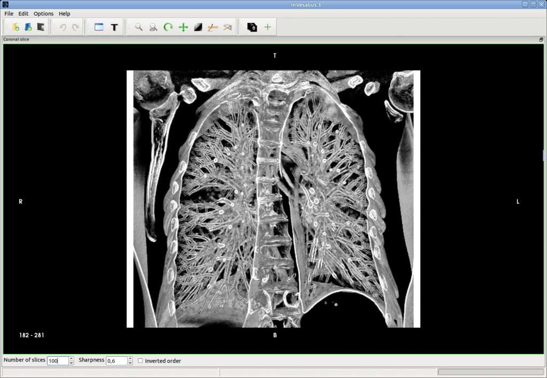The width and height of the screenshot is (547, 378).
Task: Select the linear measure ruler tool
Action: click(x=213, y=27)
